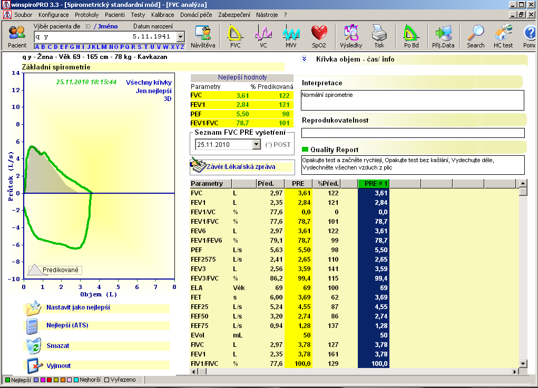The height and width of the screenshot is (388, 538).
Task: Click the horizontal scroll left arrow
Action: [194, 372]
